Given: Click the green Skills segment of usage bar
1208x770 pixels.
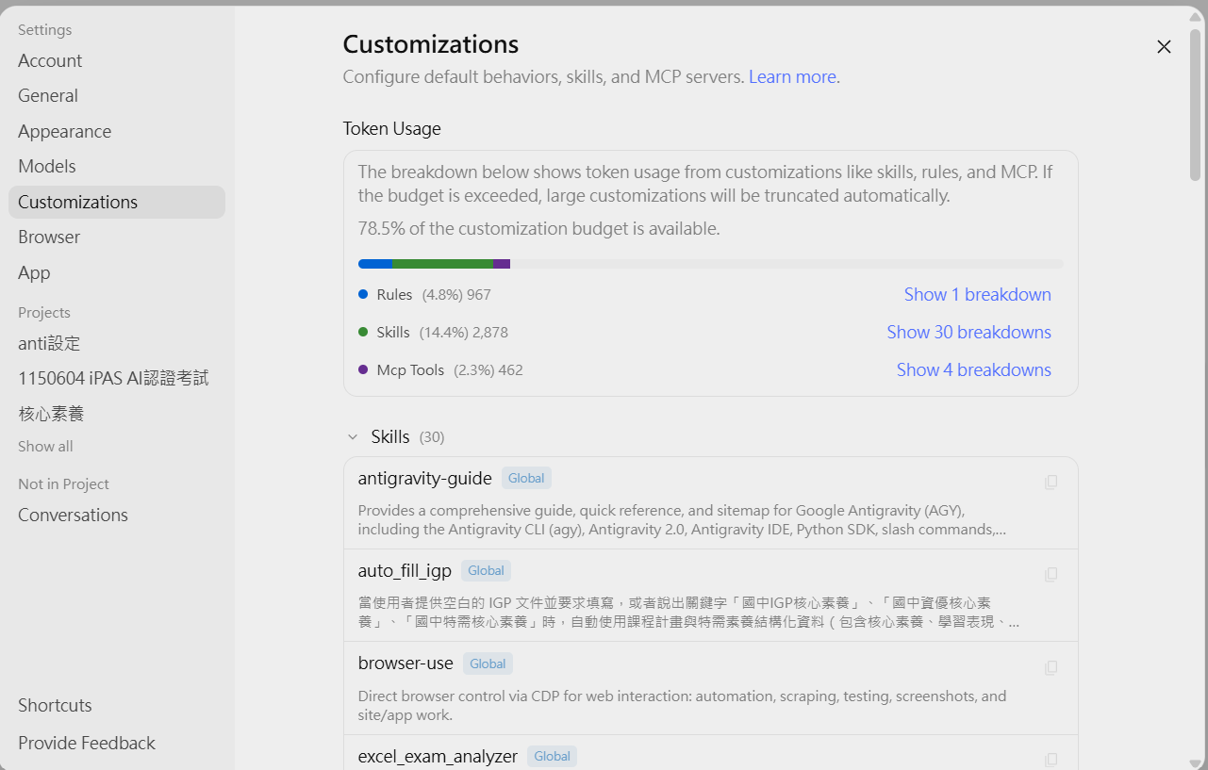Looking at the screenshot, I should 442,264.
